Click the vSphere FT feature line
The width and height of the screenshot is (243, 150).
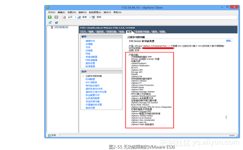point(136,83)
